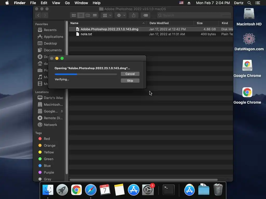Switch Finder to gallery view
The width and height of the screenshot is (266, 199).
tap(95, 15)
